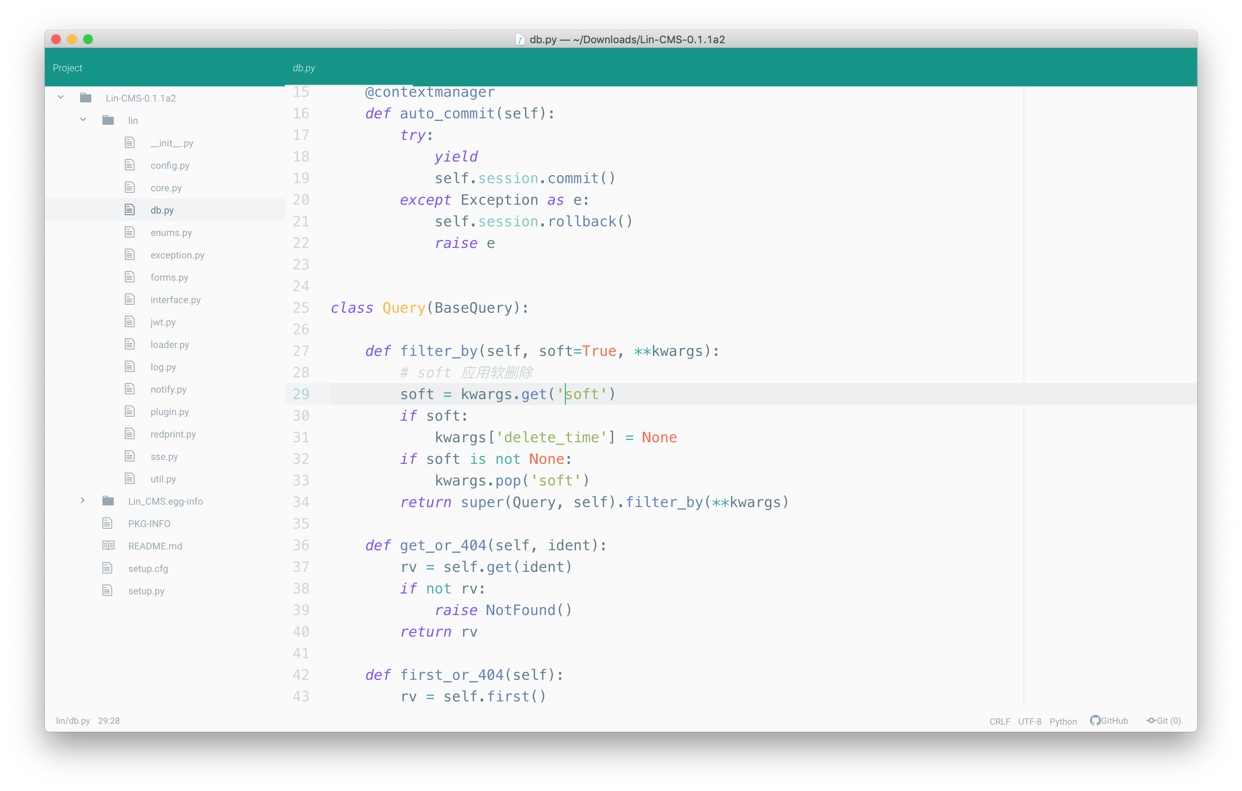Collapse the Lin-CMS-0.1.1a2 root folder
This screenshot has width=1242, height=791.
[60, 97]
